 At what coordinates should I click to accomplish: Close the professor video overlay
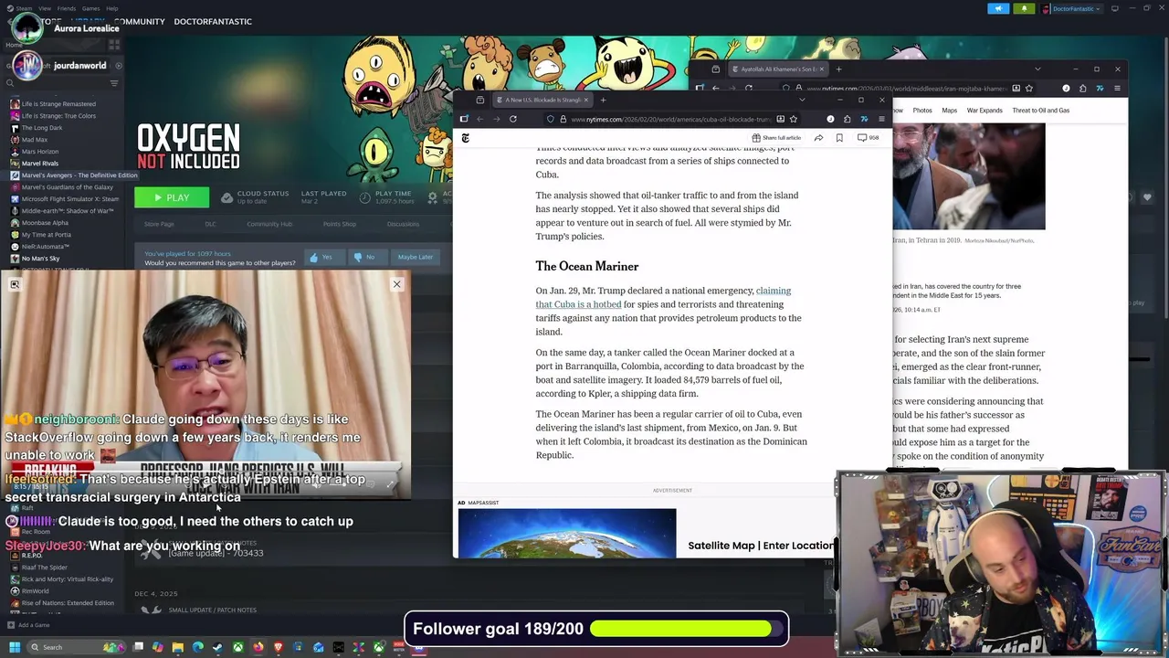[x=396, y=284]
